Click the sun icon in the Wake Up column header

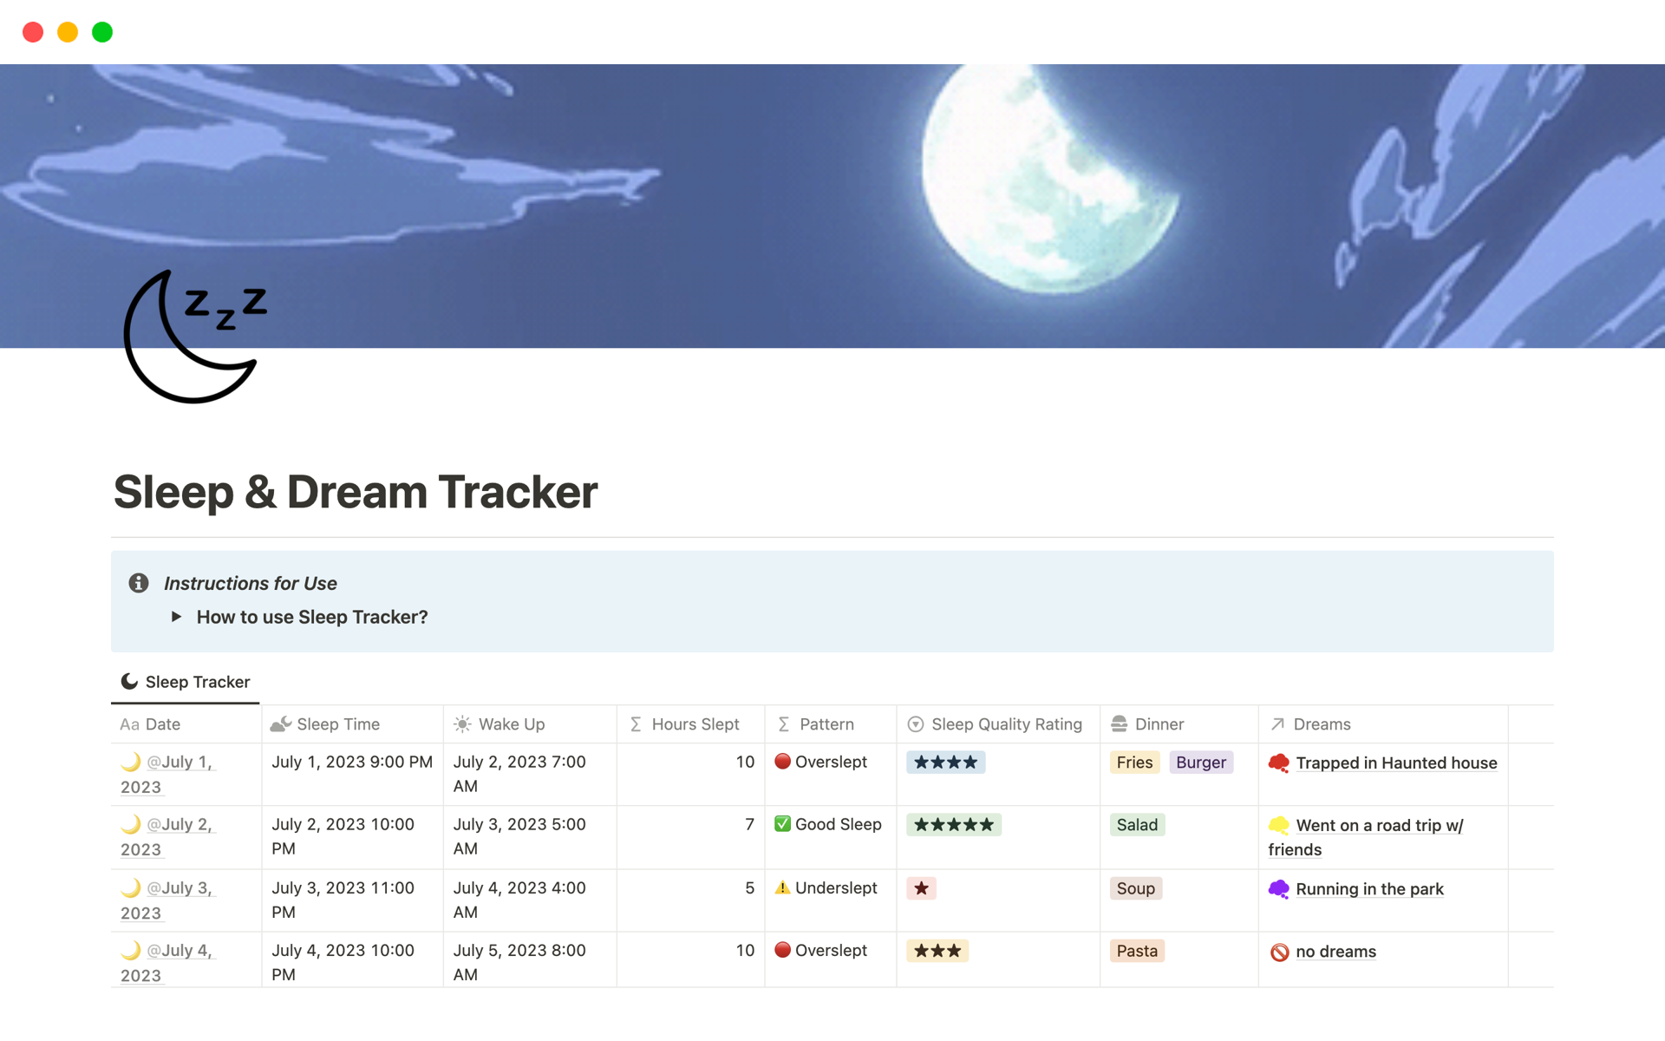point(462,723)
